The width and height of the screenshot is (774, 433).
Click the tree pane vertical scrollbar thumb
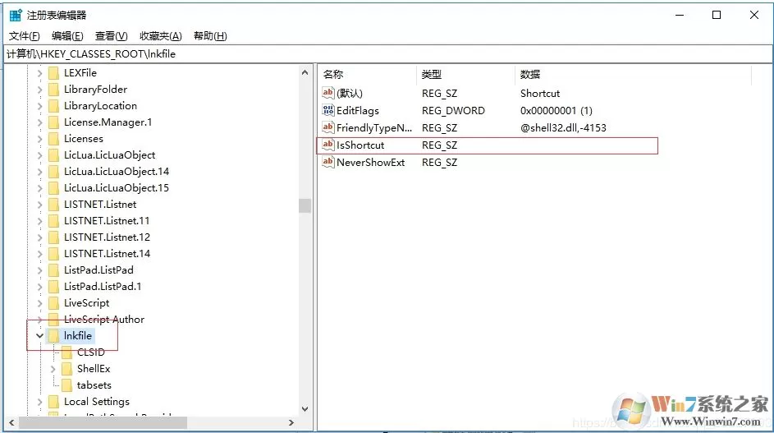(x=305, y=205)
